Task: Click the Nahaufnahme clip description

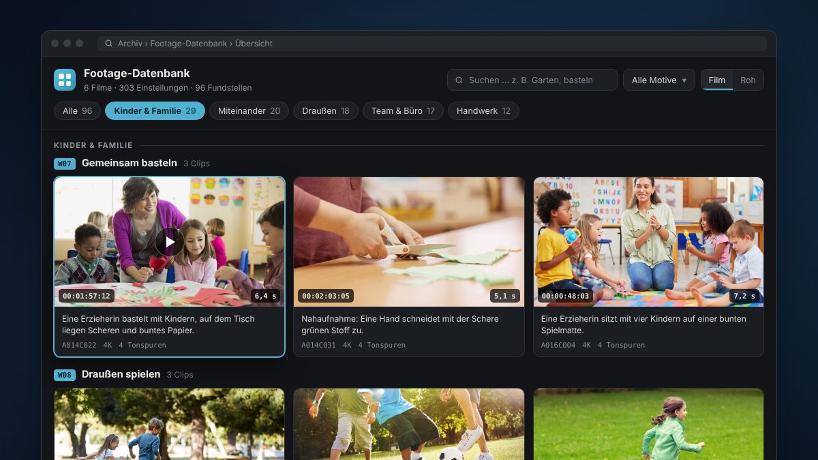Action: tap(400, 324)
